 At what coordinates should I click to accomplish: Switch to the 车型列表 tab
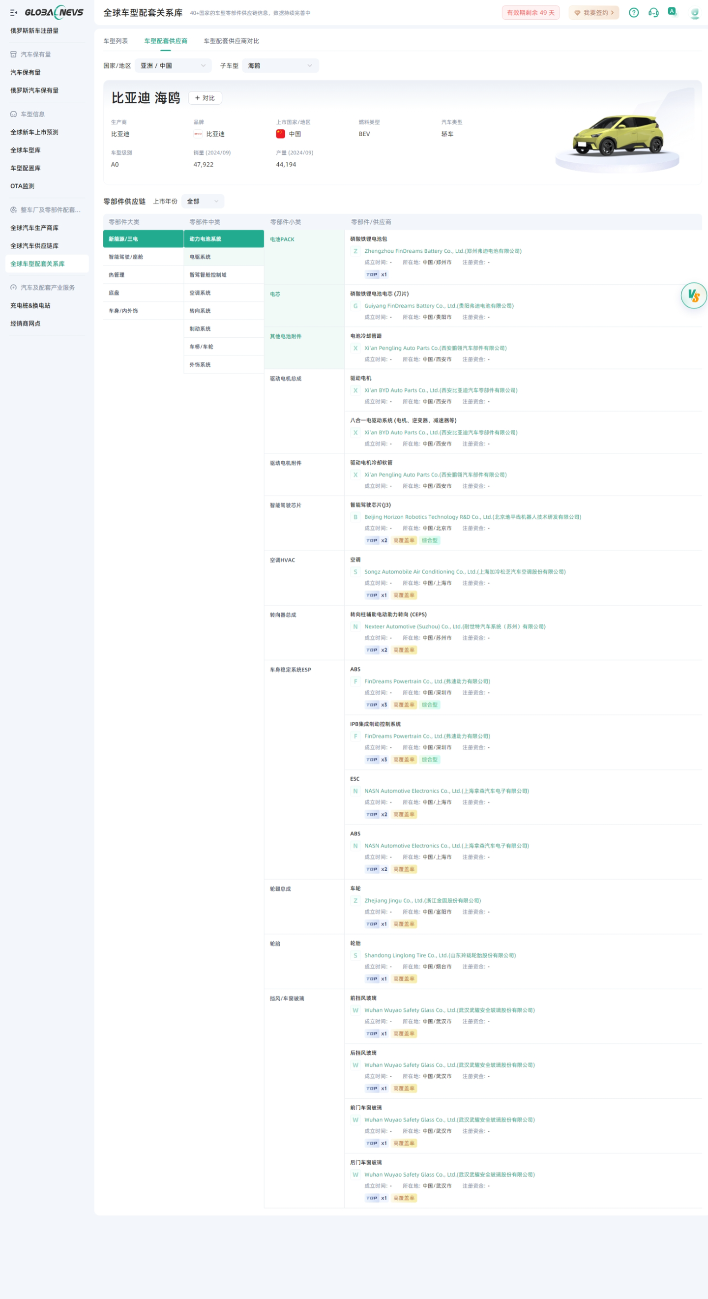[116, 41]
